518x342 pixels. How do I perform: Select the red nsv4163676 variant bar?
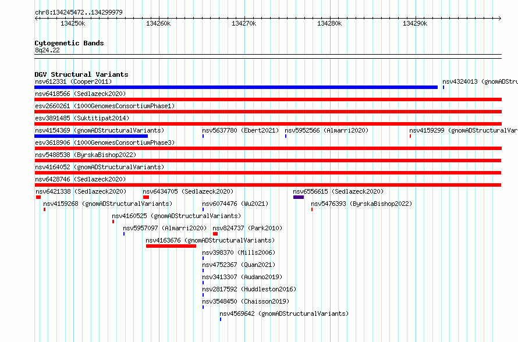[171, 246]
